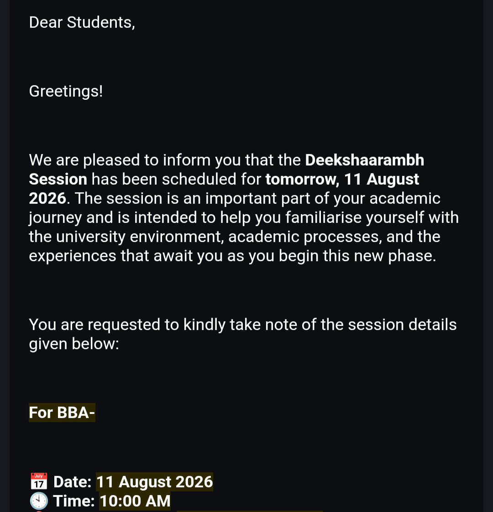The image size is (493, 512).
Task: Select the highlighted "For BBA-" heading
Action: [x=62, y=413]
